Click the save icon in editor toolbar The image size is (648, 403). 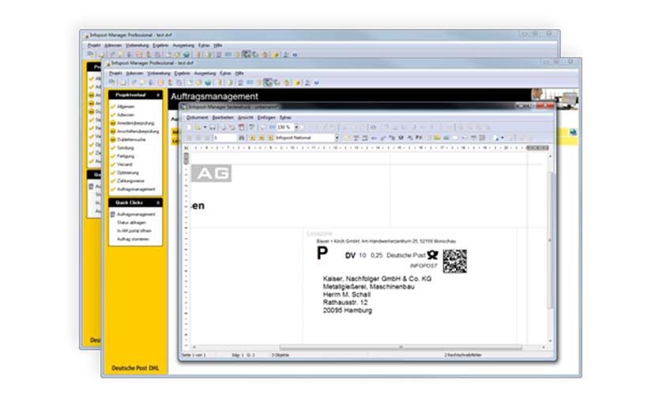pyautogui.click(x=212, y=127)
